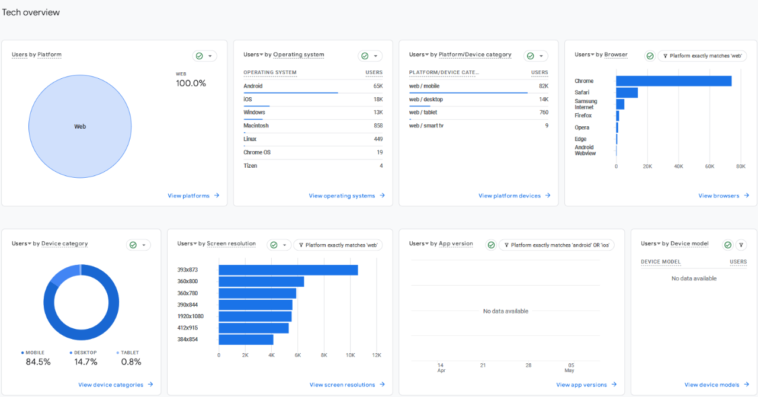Screen dimensions: 758x397
Task: Click the green check icon in App version card
Action: (x=491, y=245)
